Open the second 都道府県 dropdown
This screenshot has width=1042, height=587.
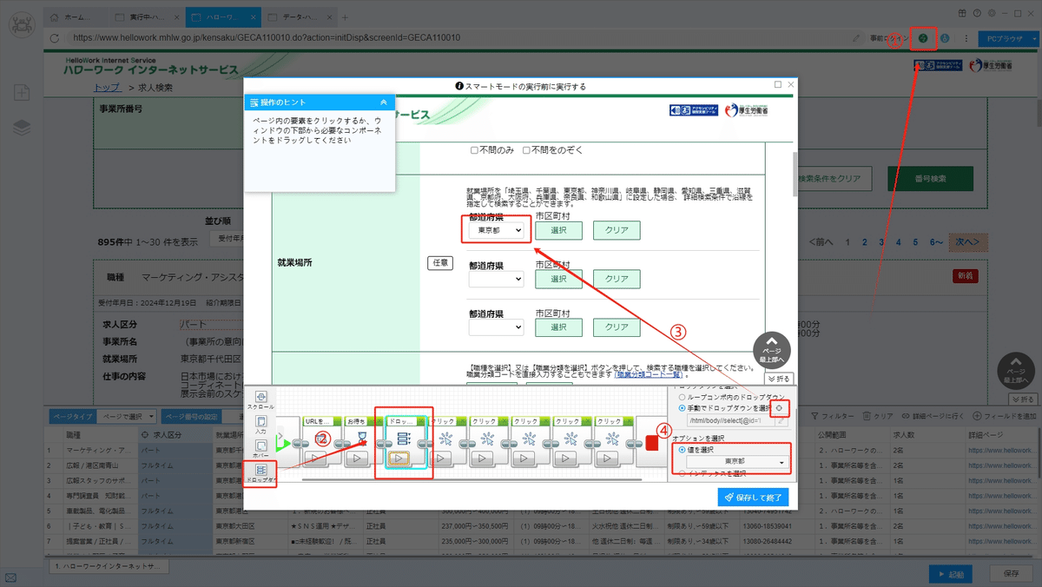[x=497, y=279]
